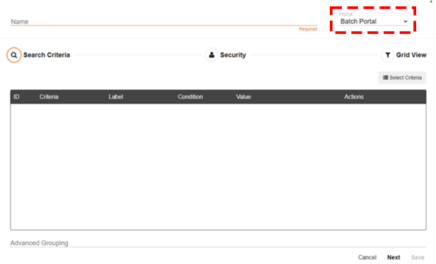
Task: Click the Select Criteria button
Action: point(402,78)
